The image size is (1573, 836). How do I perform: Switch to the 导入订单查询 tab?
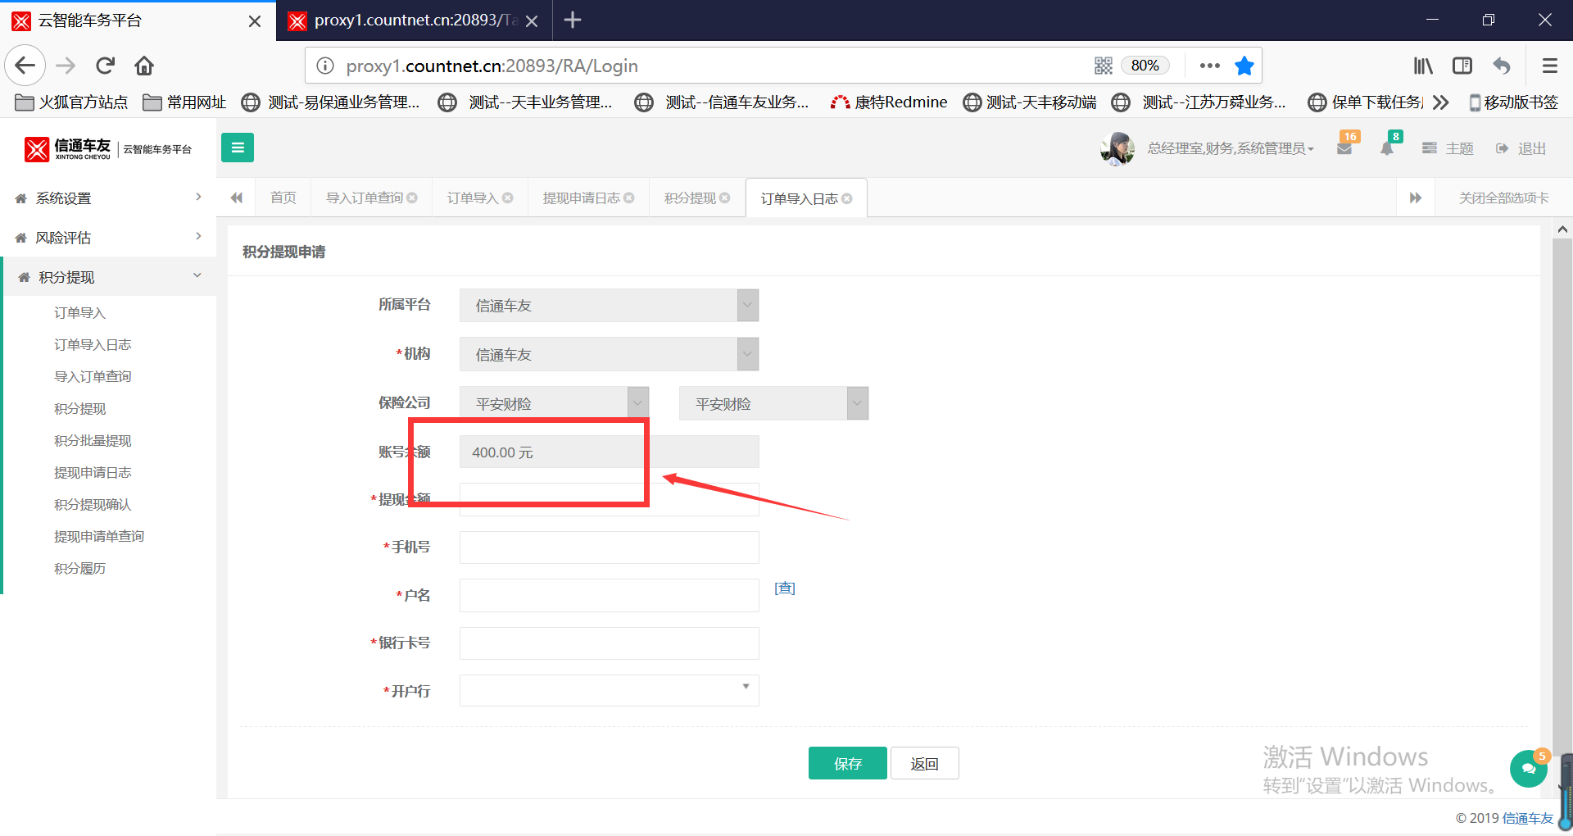[365, 198]
